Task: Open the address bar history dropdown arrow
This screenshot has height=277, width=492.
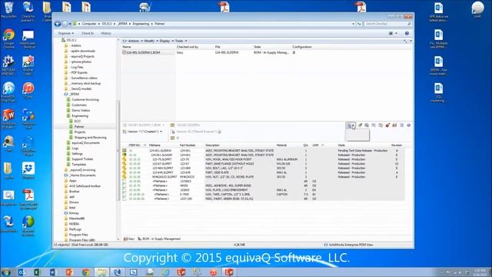Action: (353, 24)
